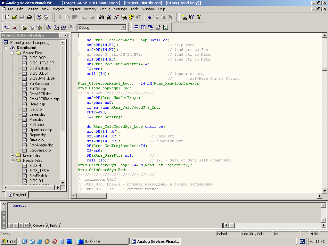Screen dimensions: 328x246
Task: Click the context help arrow-question icon
Action: coord(191,17)
